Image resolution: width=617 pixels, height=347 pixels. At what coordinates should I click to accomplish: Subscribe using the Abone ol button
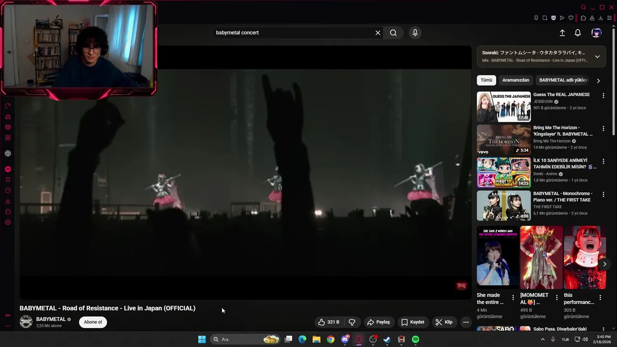pos(93,322)
